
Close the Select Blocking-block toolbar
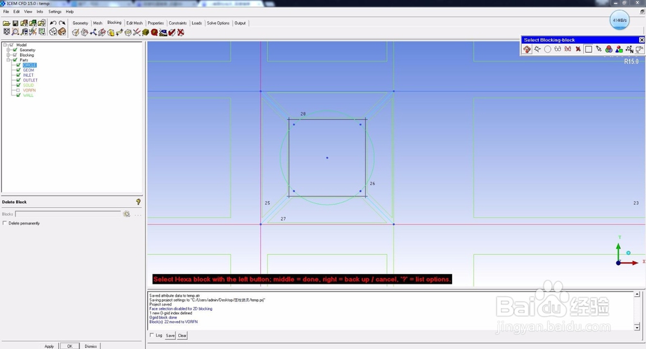641,40
